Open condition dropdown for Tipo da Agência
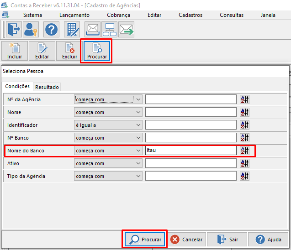This screenshot has width=291, height=250. [108, 176]
